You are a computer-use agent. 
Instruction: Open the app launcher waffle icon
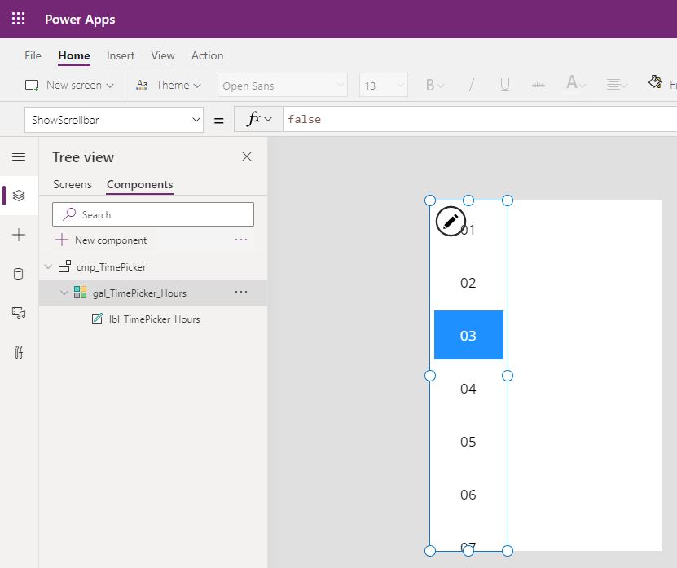tap(18, 19)
